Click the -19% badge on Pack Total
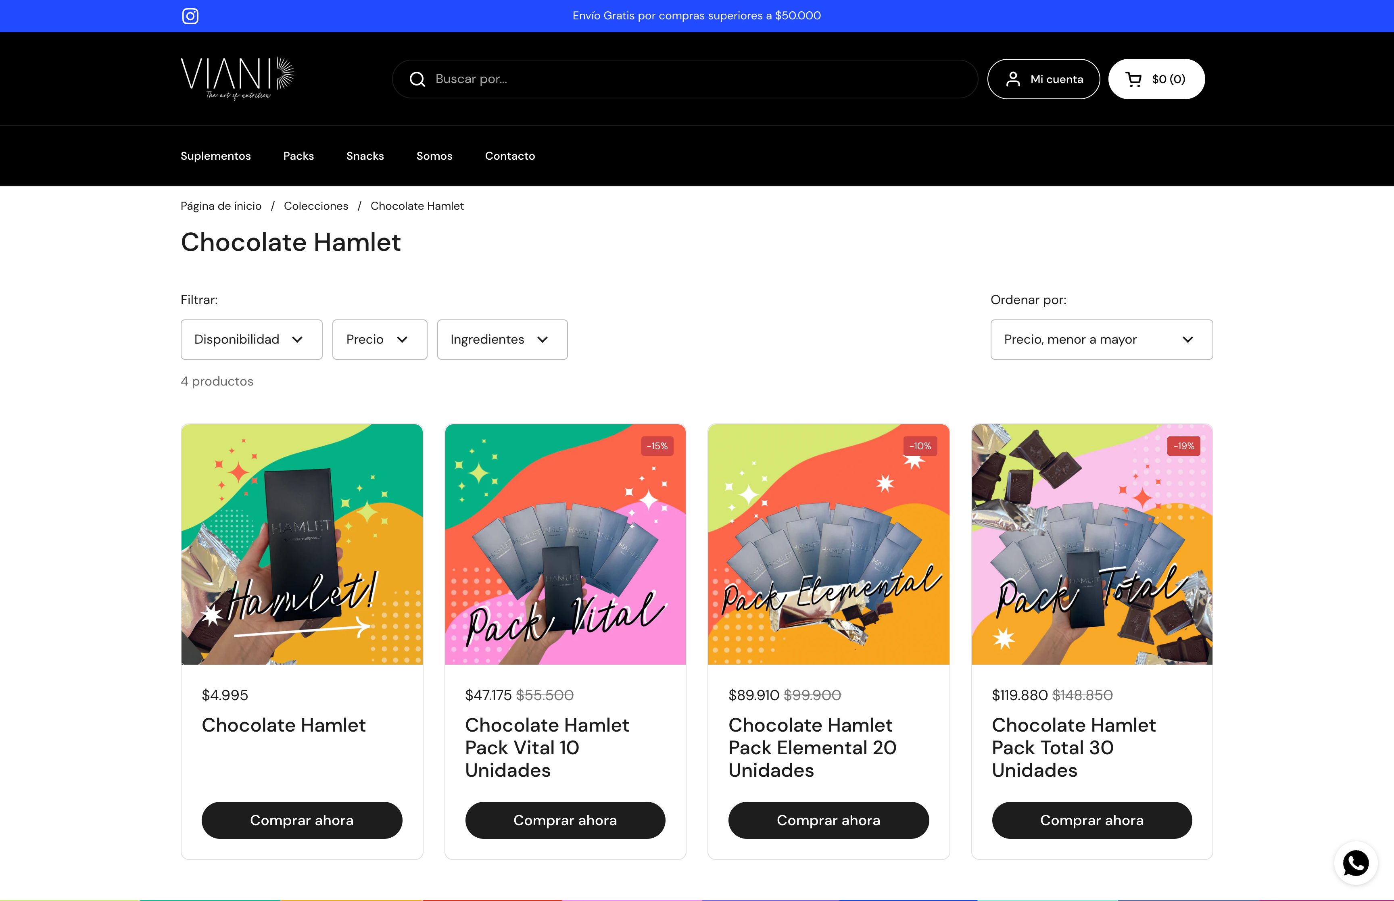This screenshot has width=1394, height=901. click(x=1183, y=446)
